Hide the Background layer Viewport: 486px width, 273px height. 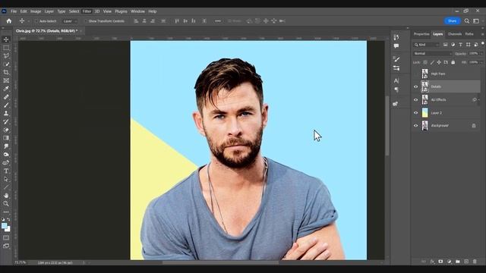[416, 126]
